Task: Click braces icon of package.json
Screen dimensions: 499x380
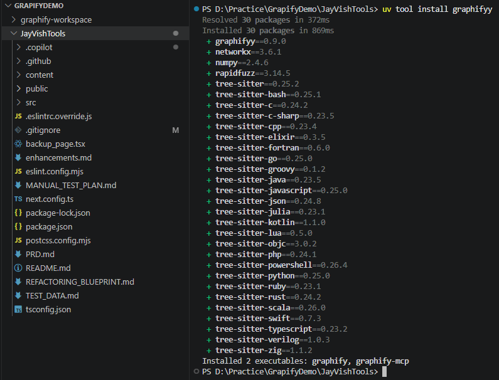Action: 18,226
